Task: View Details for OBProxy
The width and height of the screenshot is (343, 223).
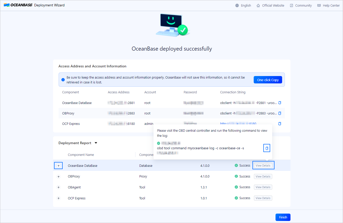Action: pos(263,176)
